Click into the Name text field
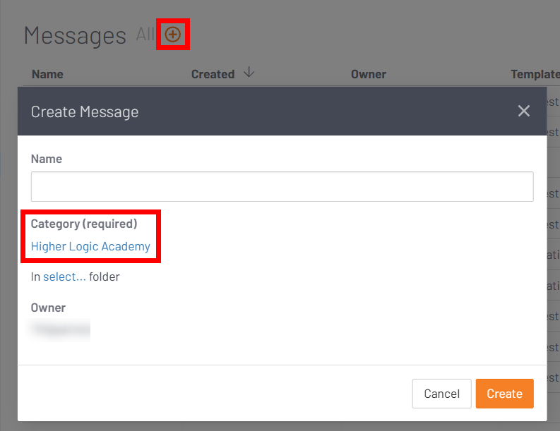Image resolution: width=560 pixels, height=431 pixels. pyautogui.click(x=282, y=187)
